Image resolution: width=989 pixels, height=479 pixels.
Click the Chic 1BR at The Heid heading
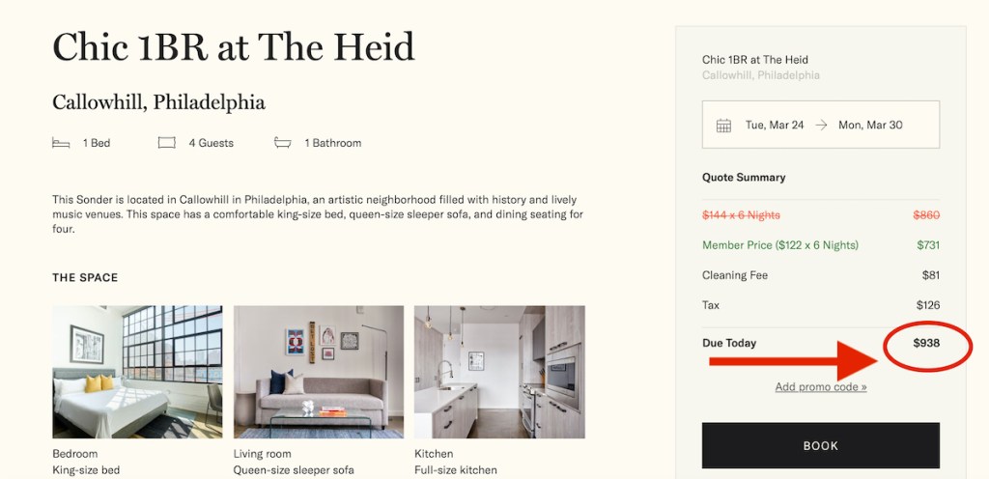tap(233, 47)
